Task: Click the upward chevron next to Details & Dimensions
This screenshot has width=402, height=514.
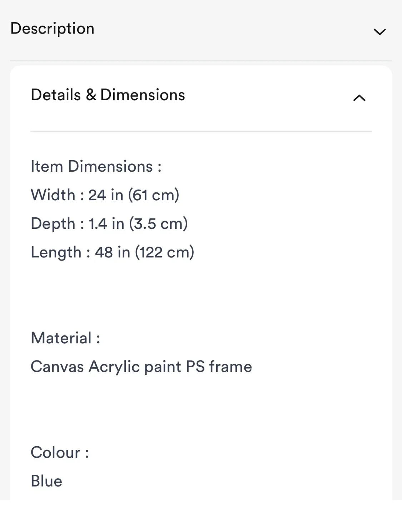Action: (359, 97)
